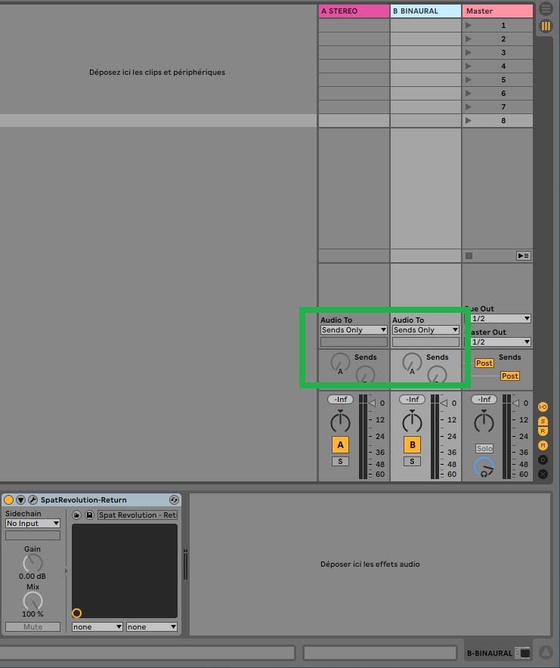Toggle the SpatRevolution-Return device activator
560x668 pixels.
click(9, 500)
